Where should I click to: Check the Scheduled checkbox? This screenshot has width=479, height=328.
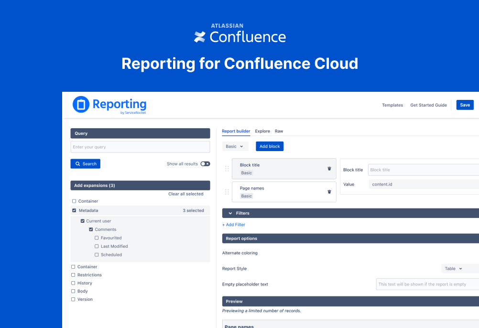pyautogui.click(x=97, y=255)
